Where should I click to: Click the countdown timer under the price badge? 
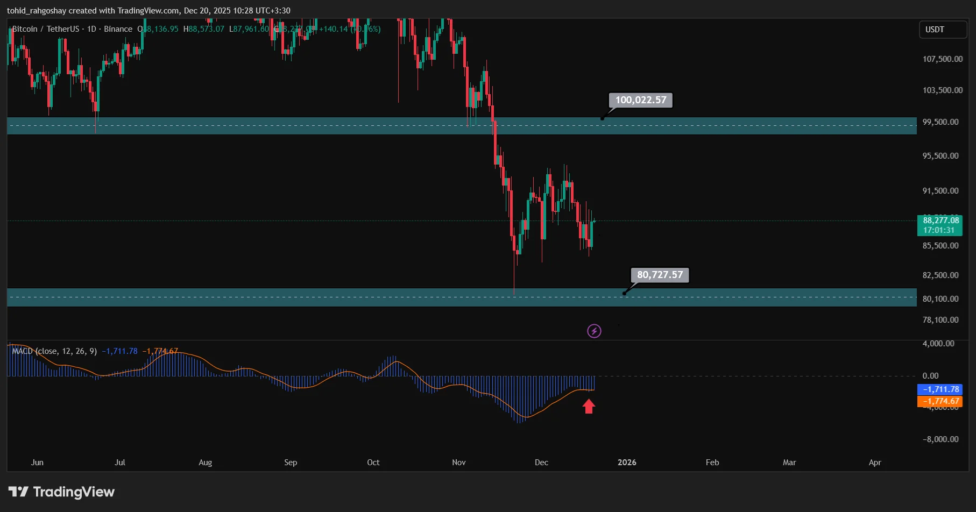tap(940, 230)
